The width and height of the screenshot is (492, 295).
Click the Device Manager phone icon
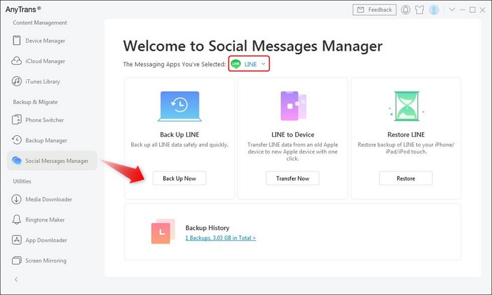(17, 40)
